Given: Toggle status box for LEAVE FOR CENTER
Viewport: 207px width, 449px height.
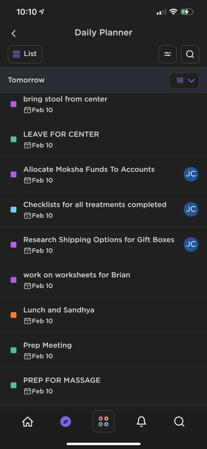Looking at the screenshot, I should 13,139.
